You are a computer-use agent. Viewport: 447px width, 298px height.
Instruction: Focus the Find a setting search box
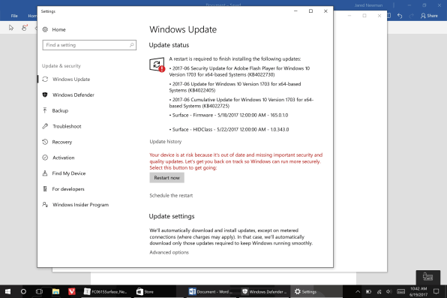coord(89,45)
